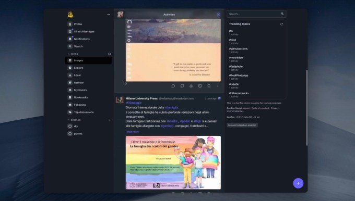Open the #githubactions trending topic

click(x=238, y=49)
